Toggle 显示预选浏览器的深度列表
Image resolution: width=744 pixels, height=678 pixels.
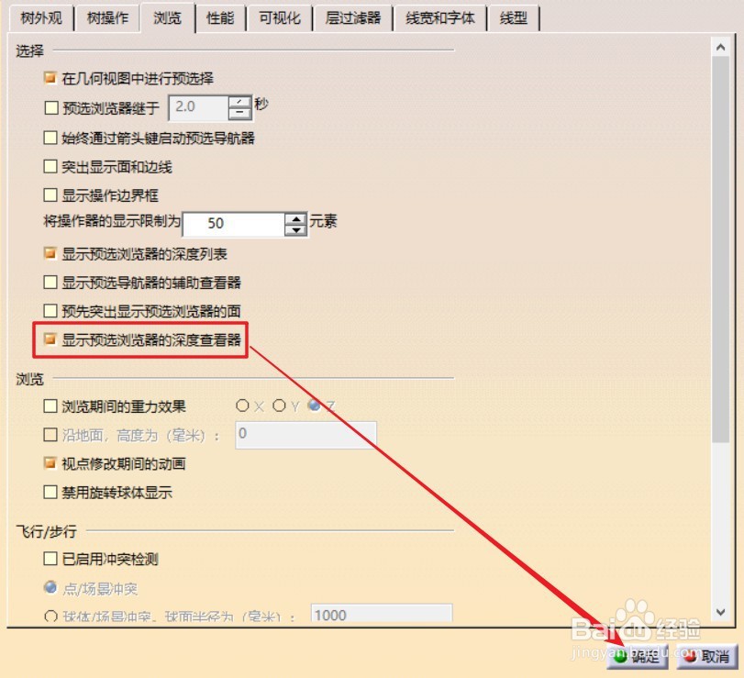point(50,253)
